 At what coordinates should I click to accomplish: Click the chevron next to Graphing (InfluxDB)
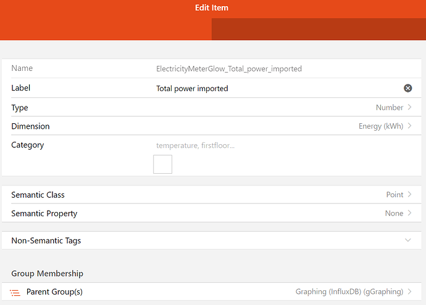(409, 291)
